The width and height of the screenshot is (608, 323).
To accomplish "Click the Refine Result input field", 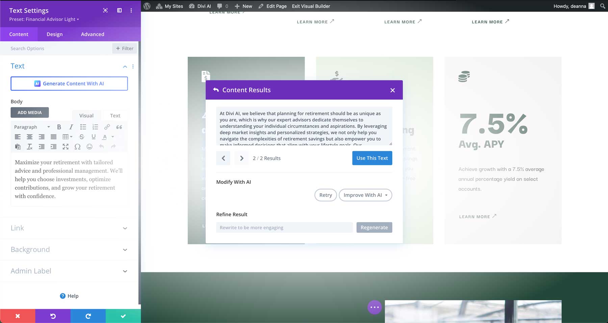I will [x=284, y=227].
